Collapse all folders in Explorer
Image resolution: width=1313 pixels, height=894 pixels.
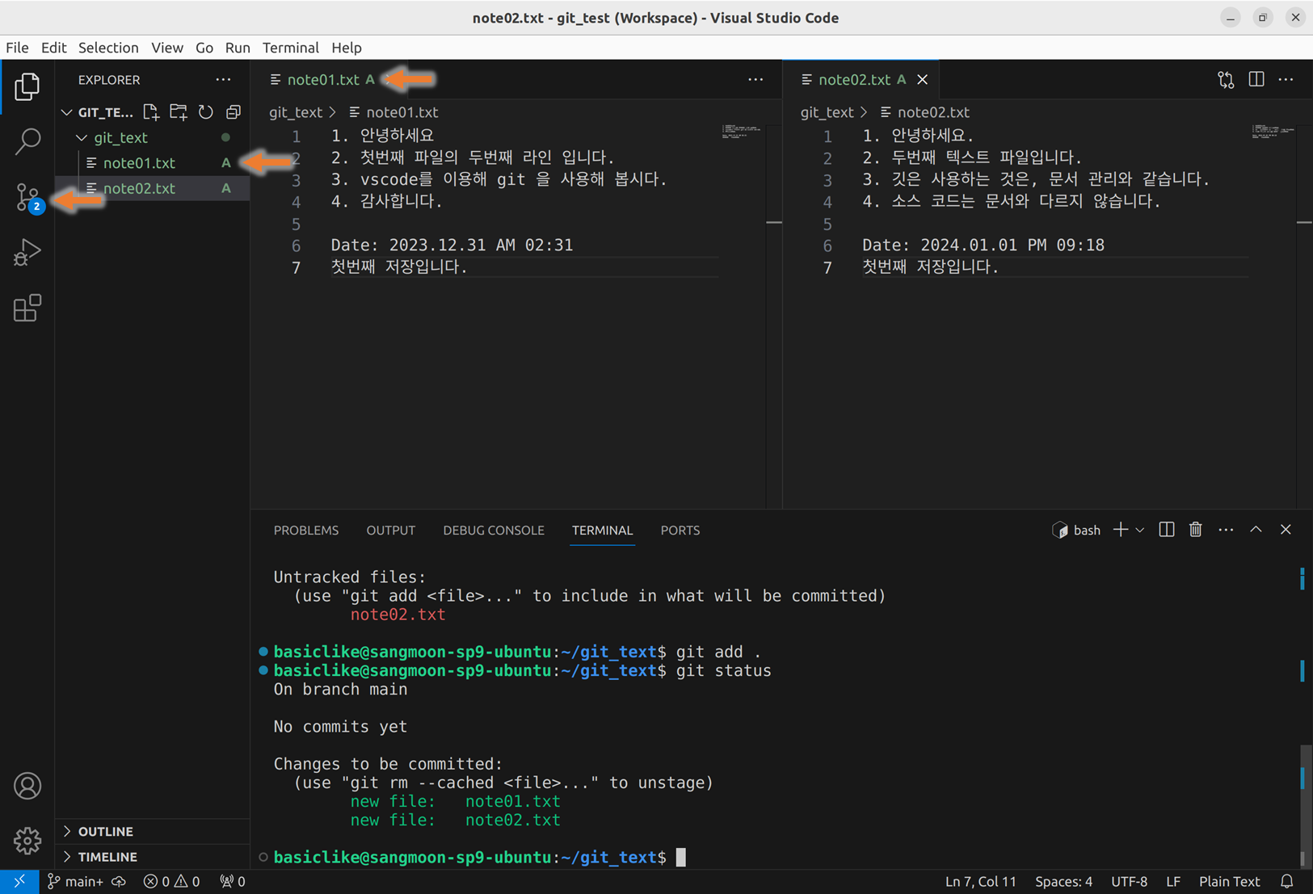(x=234, y=112)
